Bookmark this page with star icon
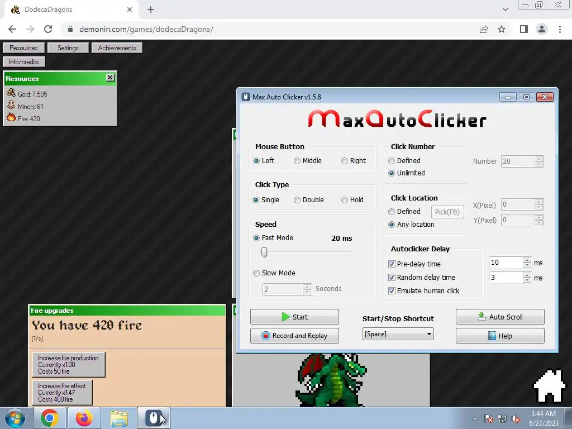This screenshot has width=572, height=429. click(502, 29)
